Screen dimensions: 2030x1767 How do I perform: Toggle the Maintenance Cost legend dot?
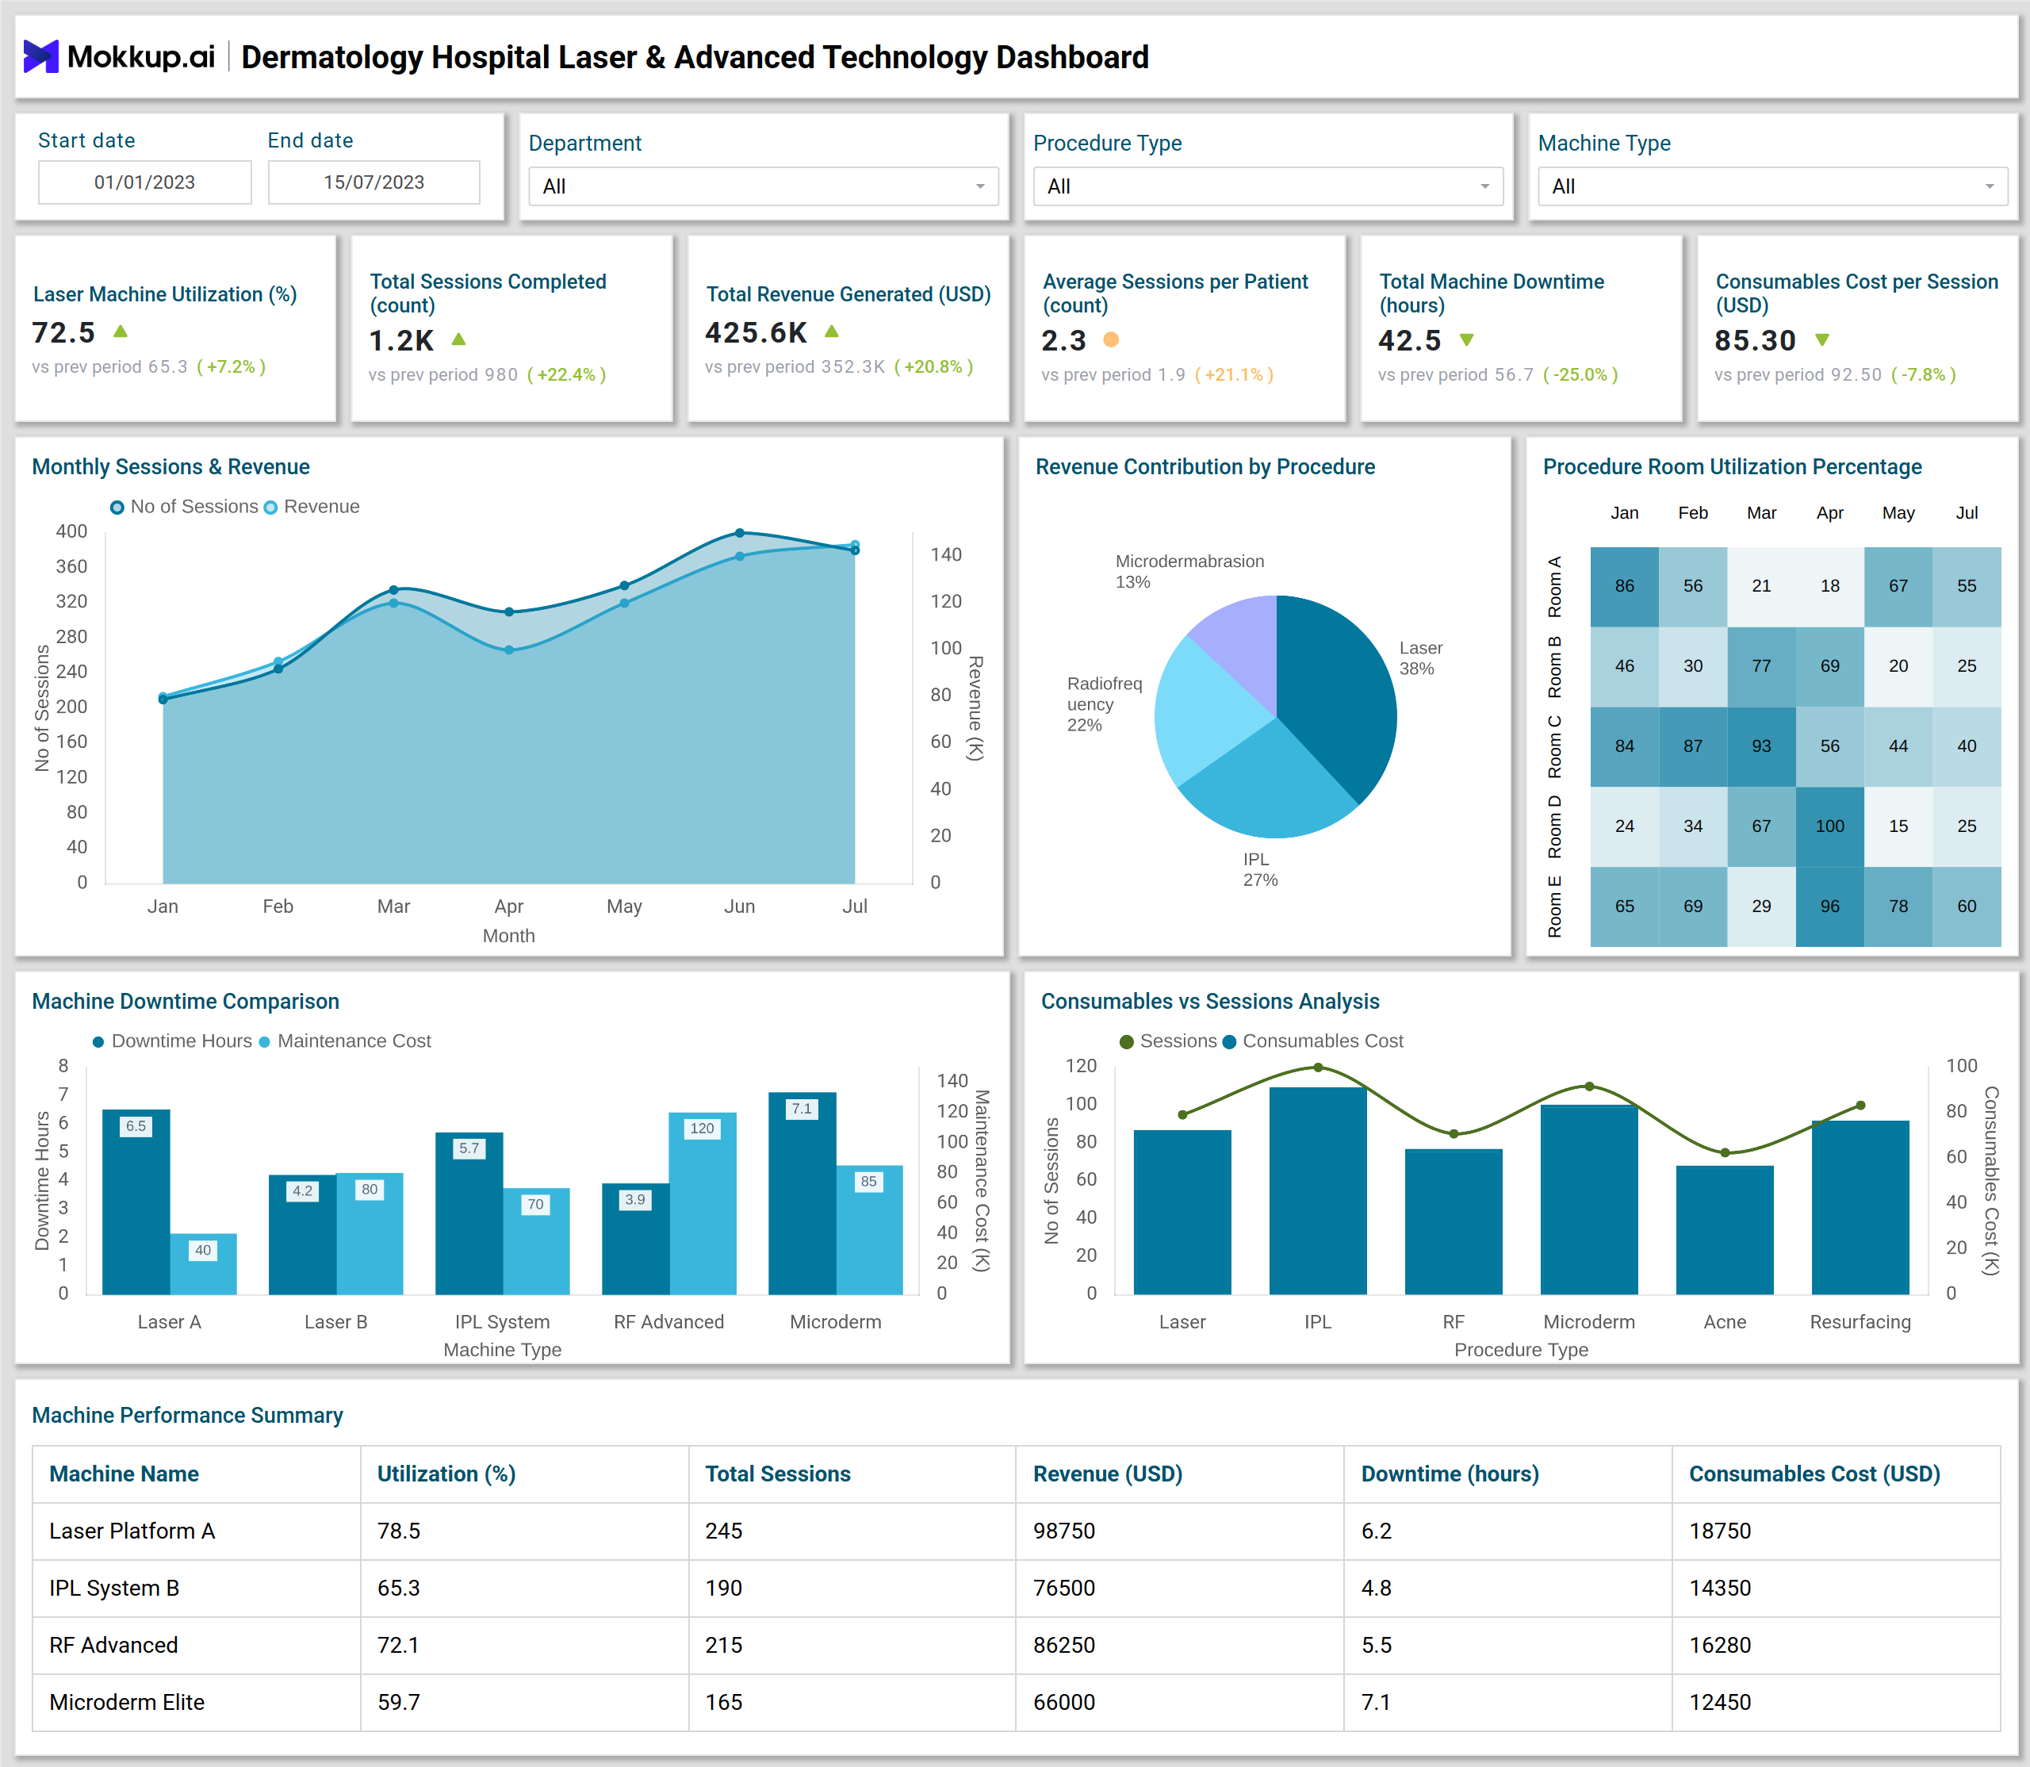click(264, 1042)
